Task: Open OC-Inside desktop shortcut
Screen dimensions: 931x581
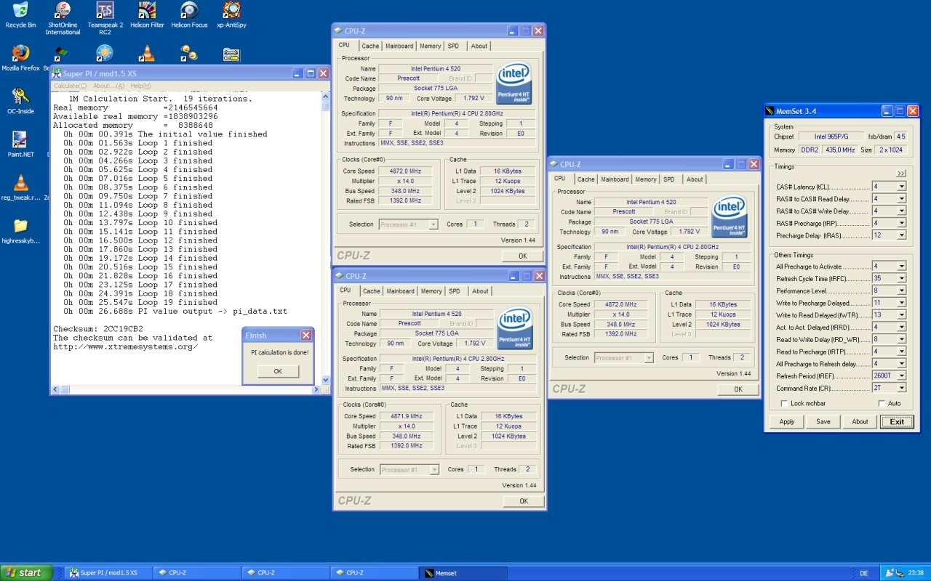Action: tap(20, 97)
